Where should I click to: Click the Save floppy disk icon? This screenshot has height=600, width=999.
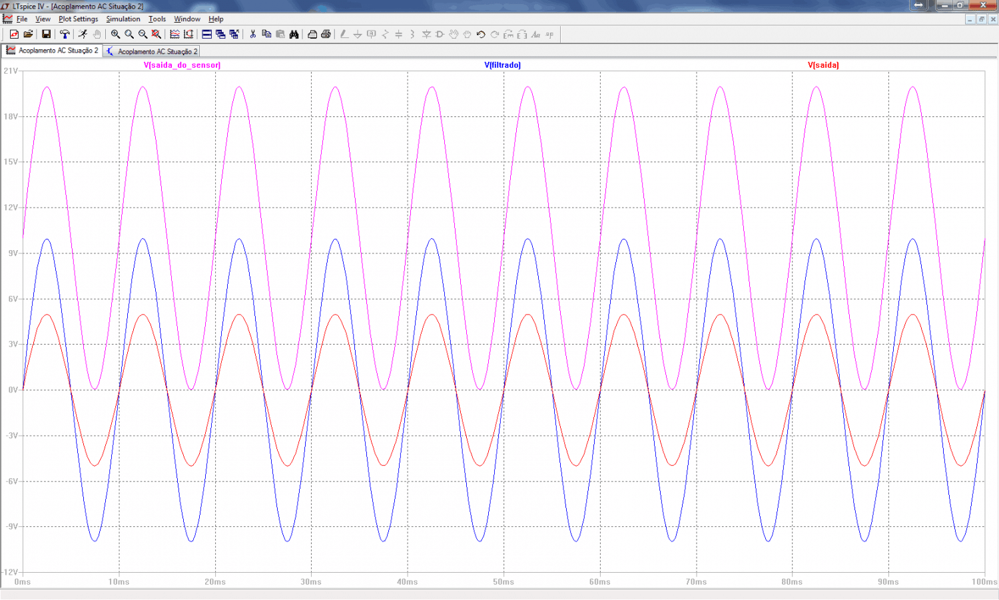[x=46, y=34]
